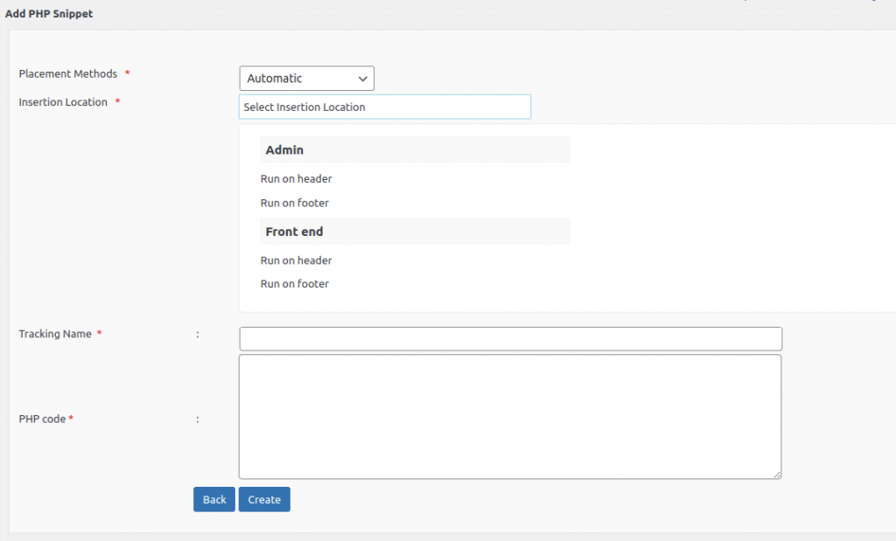
Task: Select Run on header under Front end
Action: [296, 260]
